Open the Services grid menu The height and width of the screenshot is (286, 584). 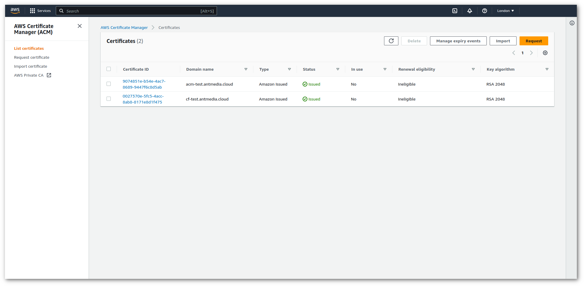40,11
